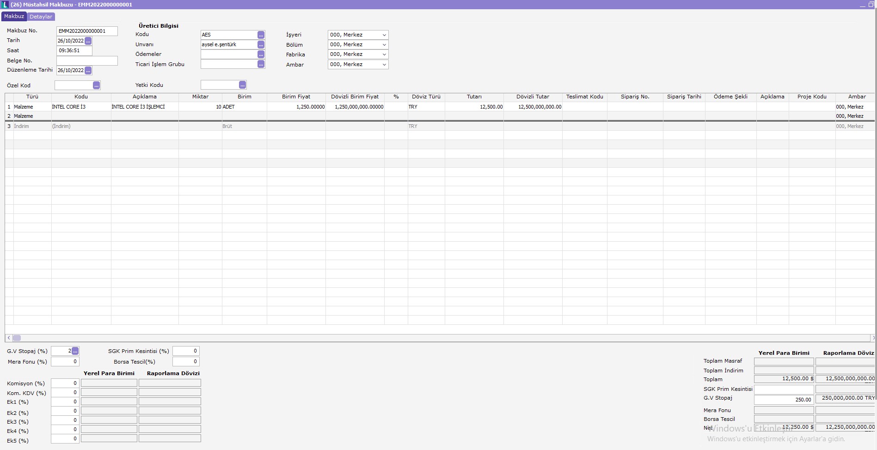Screen dimensions: 877x450
Task: Open the Ambar dropdown list
Action: click(x=384, y=65)
